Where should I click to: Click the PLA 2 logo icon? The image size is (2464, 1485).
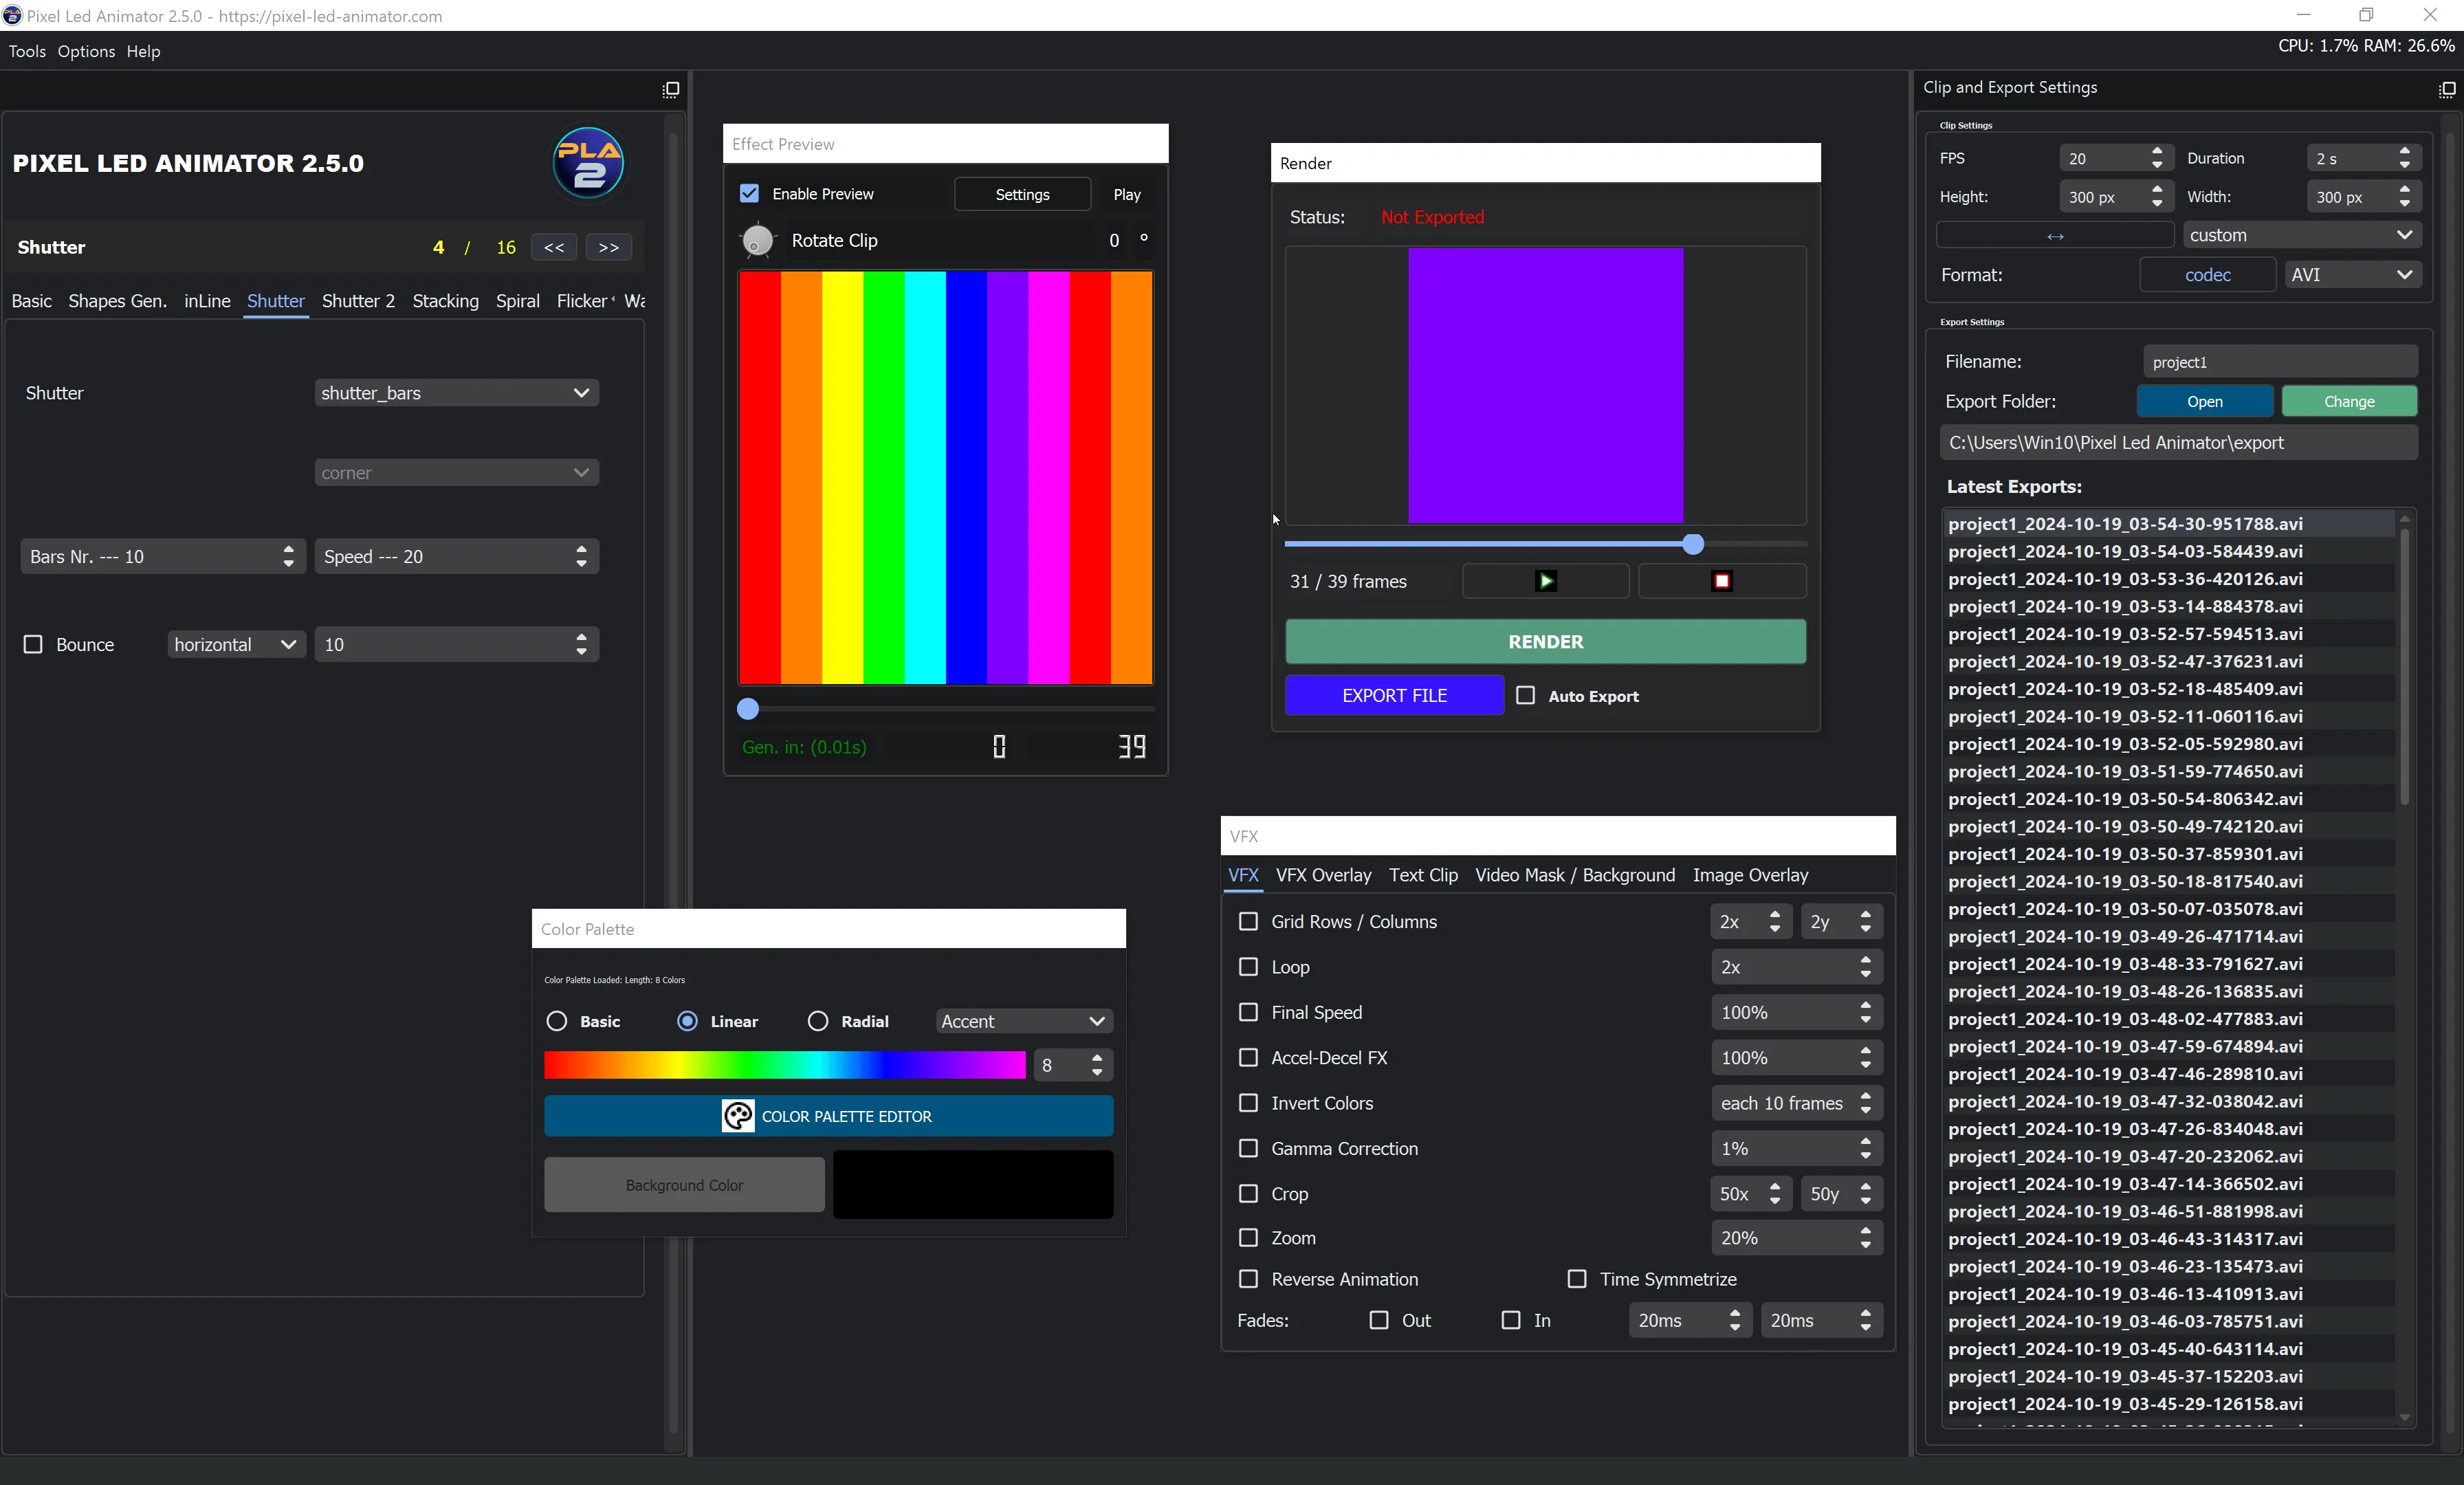[x=588, y=163]
